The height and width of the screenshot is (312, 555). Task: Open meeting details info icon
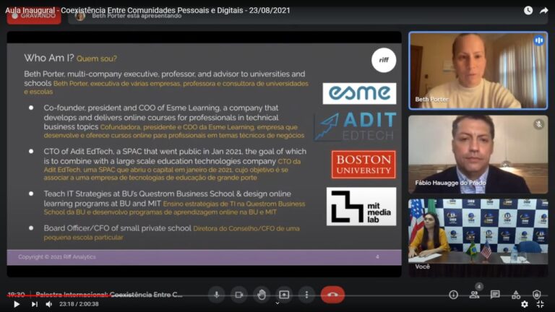(x=453, y=294)
